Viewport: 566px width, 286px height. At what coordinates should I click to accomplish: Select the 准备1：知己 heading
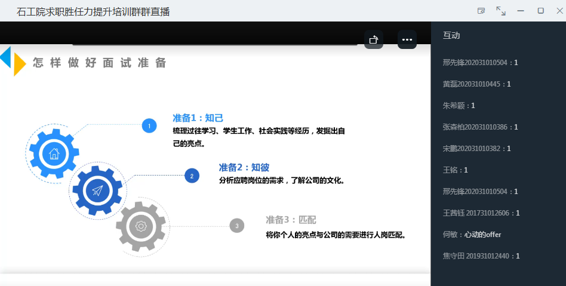pos(198,118)
